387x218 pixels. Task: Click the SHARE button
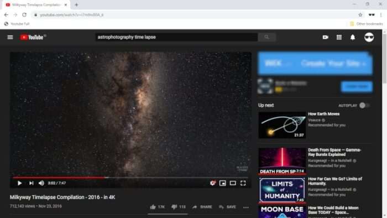click(x=202, y=207)
